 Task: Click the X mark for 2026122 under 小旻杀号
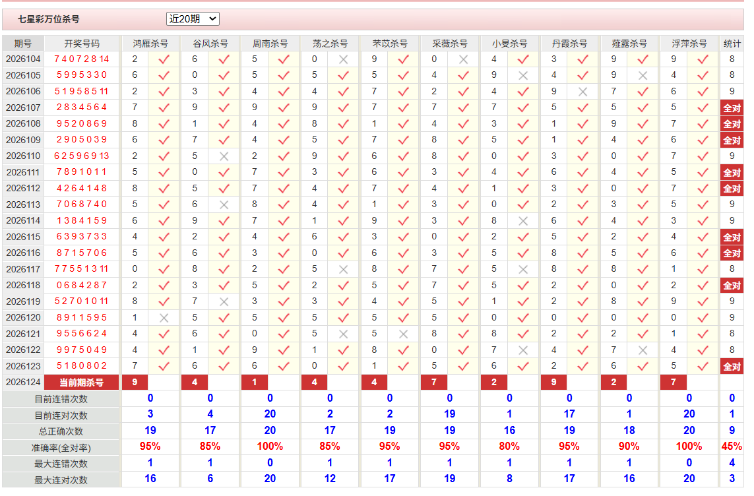point(523,350)
